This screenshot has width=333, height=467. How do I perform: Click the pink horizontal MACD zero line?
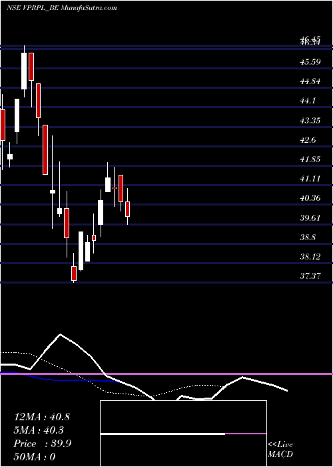tap(166, 374)
